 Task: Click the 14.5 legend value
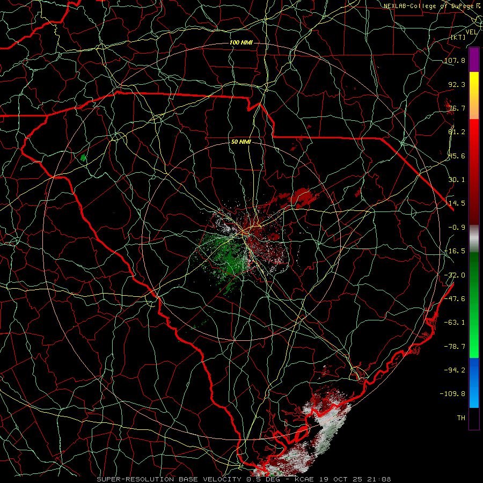tap(457, 203)
